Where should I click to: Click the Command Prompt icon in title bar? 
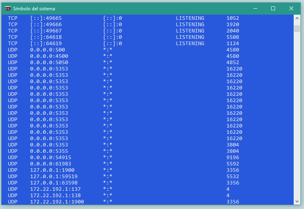tap(8, 8)
